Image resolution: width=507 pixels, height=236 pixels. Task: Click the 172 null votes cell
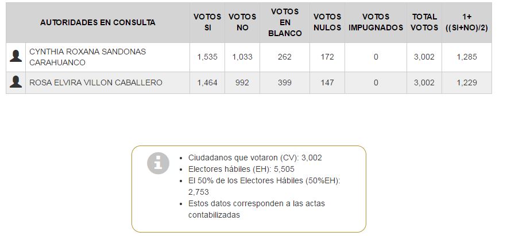point(327,57)
